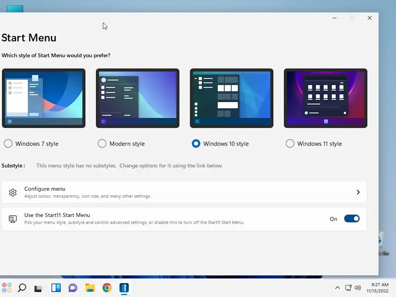Screen dimensions: 396x297
Task: Select the Windows 11 style radio button
Action: pos(290,143)
